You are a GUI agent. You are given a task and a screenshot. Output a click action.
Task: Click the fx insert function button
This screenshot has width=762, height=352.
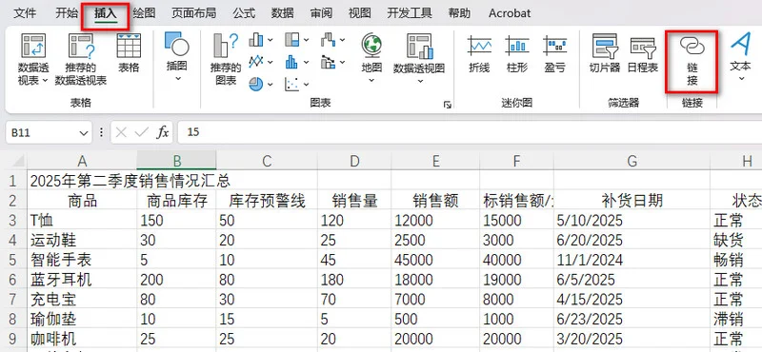(x=163, y=132)
